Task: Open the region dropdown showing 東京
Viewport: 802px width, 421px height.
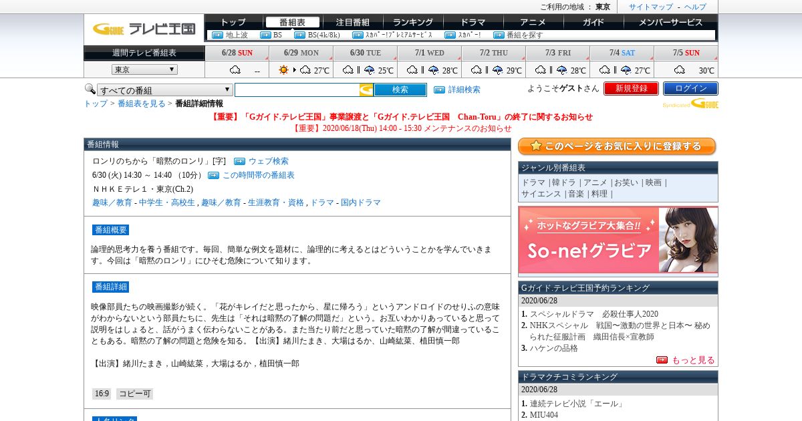Action: point(144,69)
